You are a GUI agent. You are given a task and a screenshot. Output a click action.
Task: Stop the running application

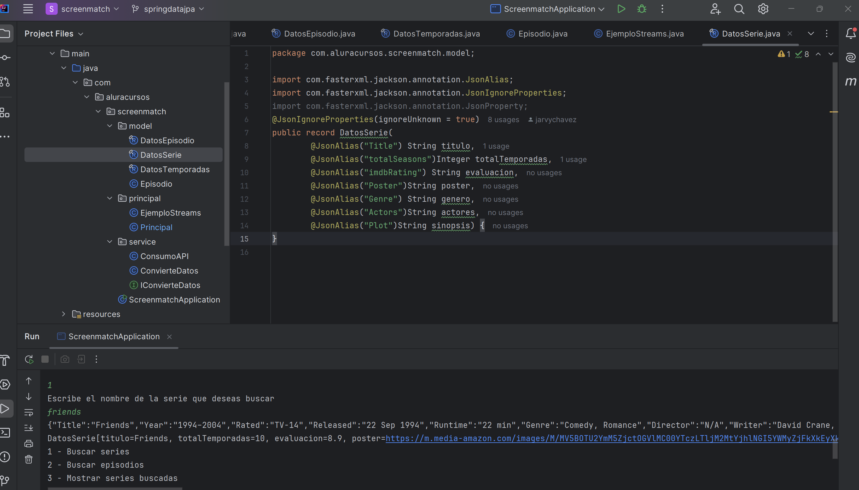pyautogui.click(x=45, y=359)
